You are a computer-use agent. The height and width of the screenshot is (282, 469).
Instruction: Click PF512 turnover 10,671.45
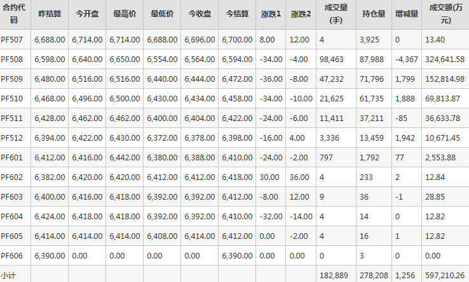[x=443, y=138]
